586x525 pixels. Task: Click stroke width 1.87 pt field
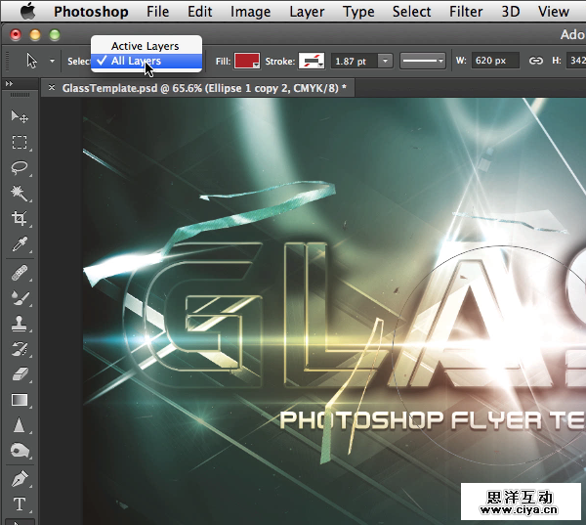[x=355, y=61]
